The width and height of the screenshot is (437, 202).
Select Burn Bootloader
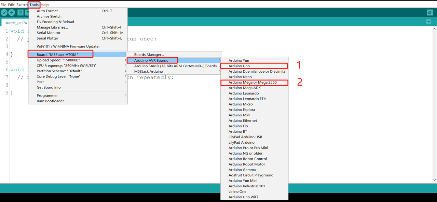(x=50, y=101)
